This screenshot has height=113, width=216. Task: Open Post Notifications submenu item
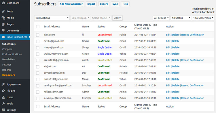click(12, 54)
